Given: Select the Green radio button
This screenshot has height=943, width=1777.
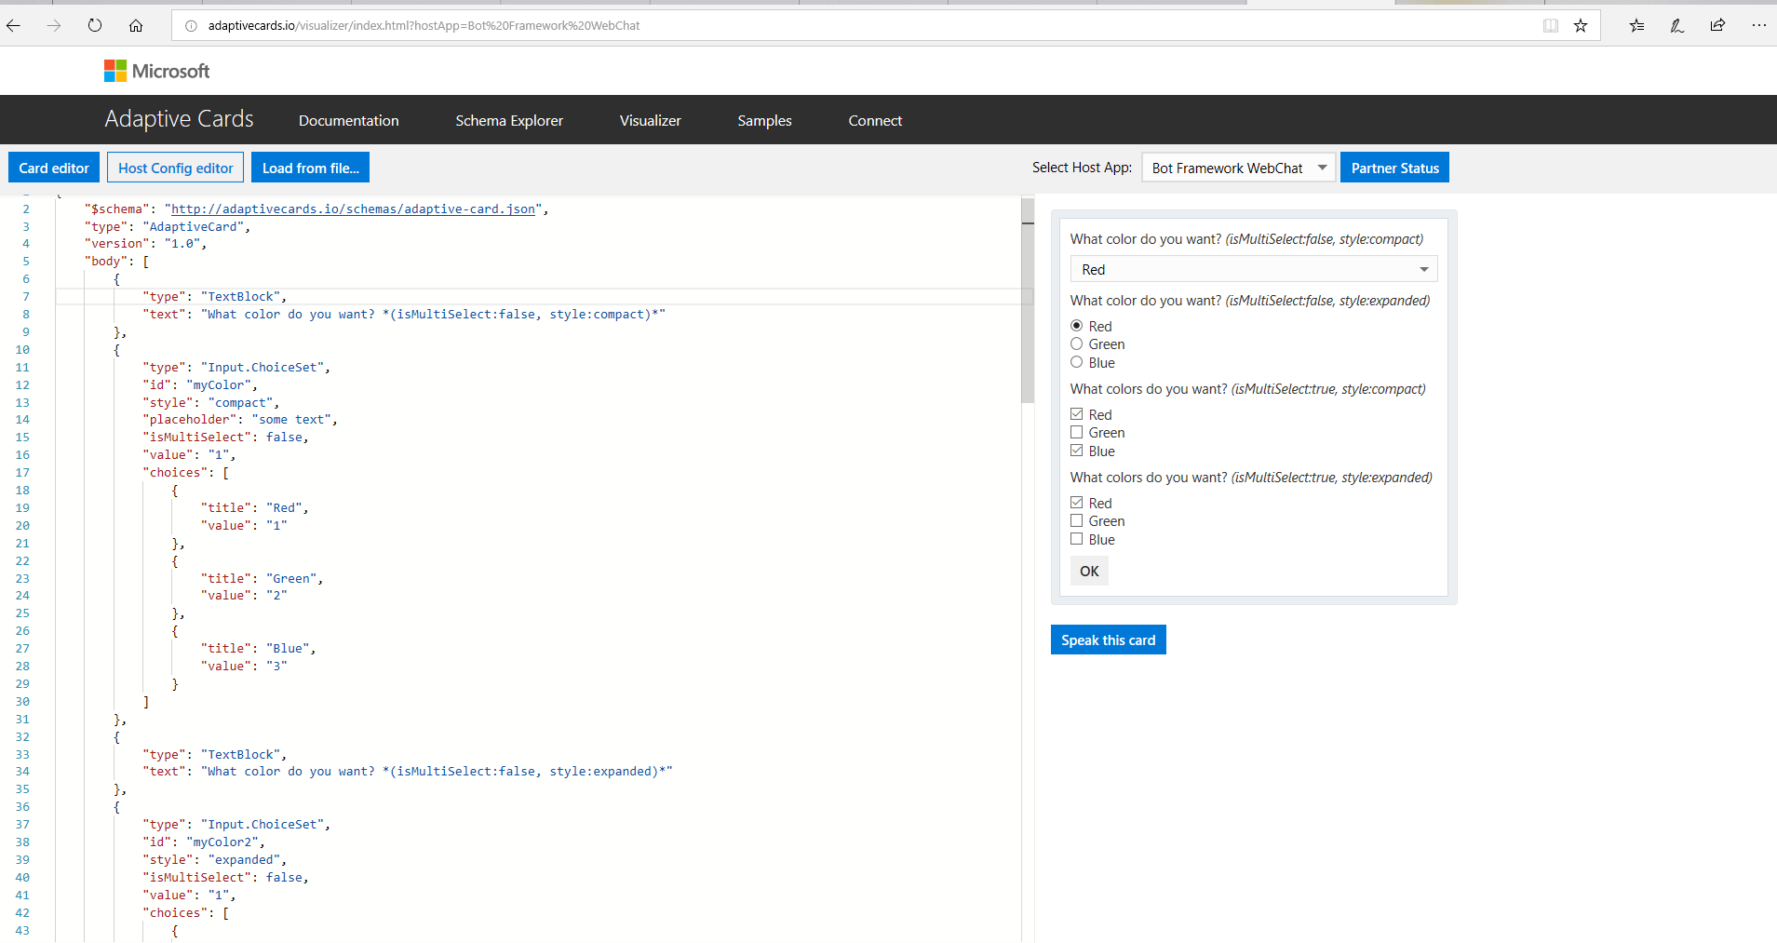Looking at the screenshot, I should pyautogui.click(x=1076, y=344).
